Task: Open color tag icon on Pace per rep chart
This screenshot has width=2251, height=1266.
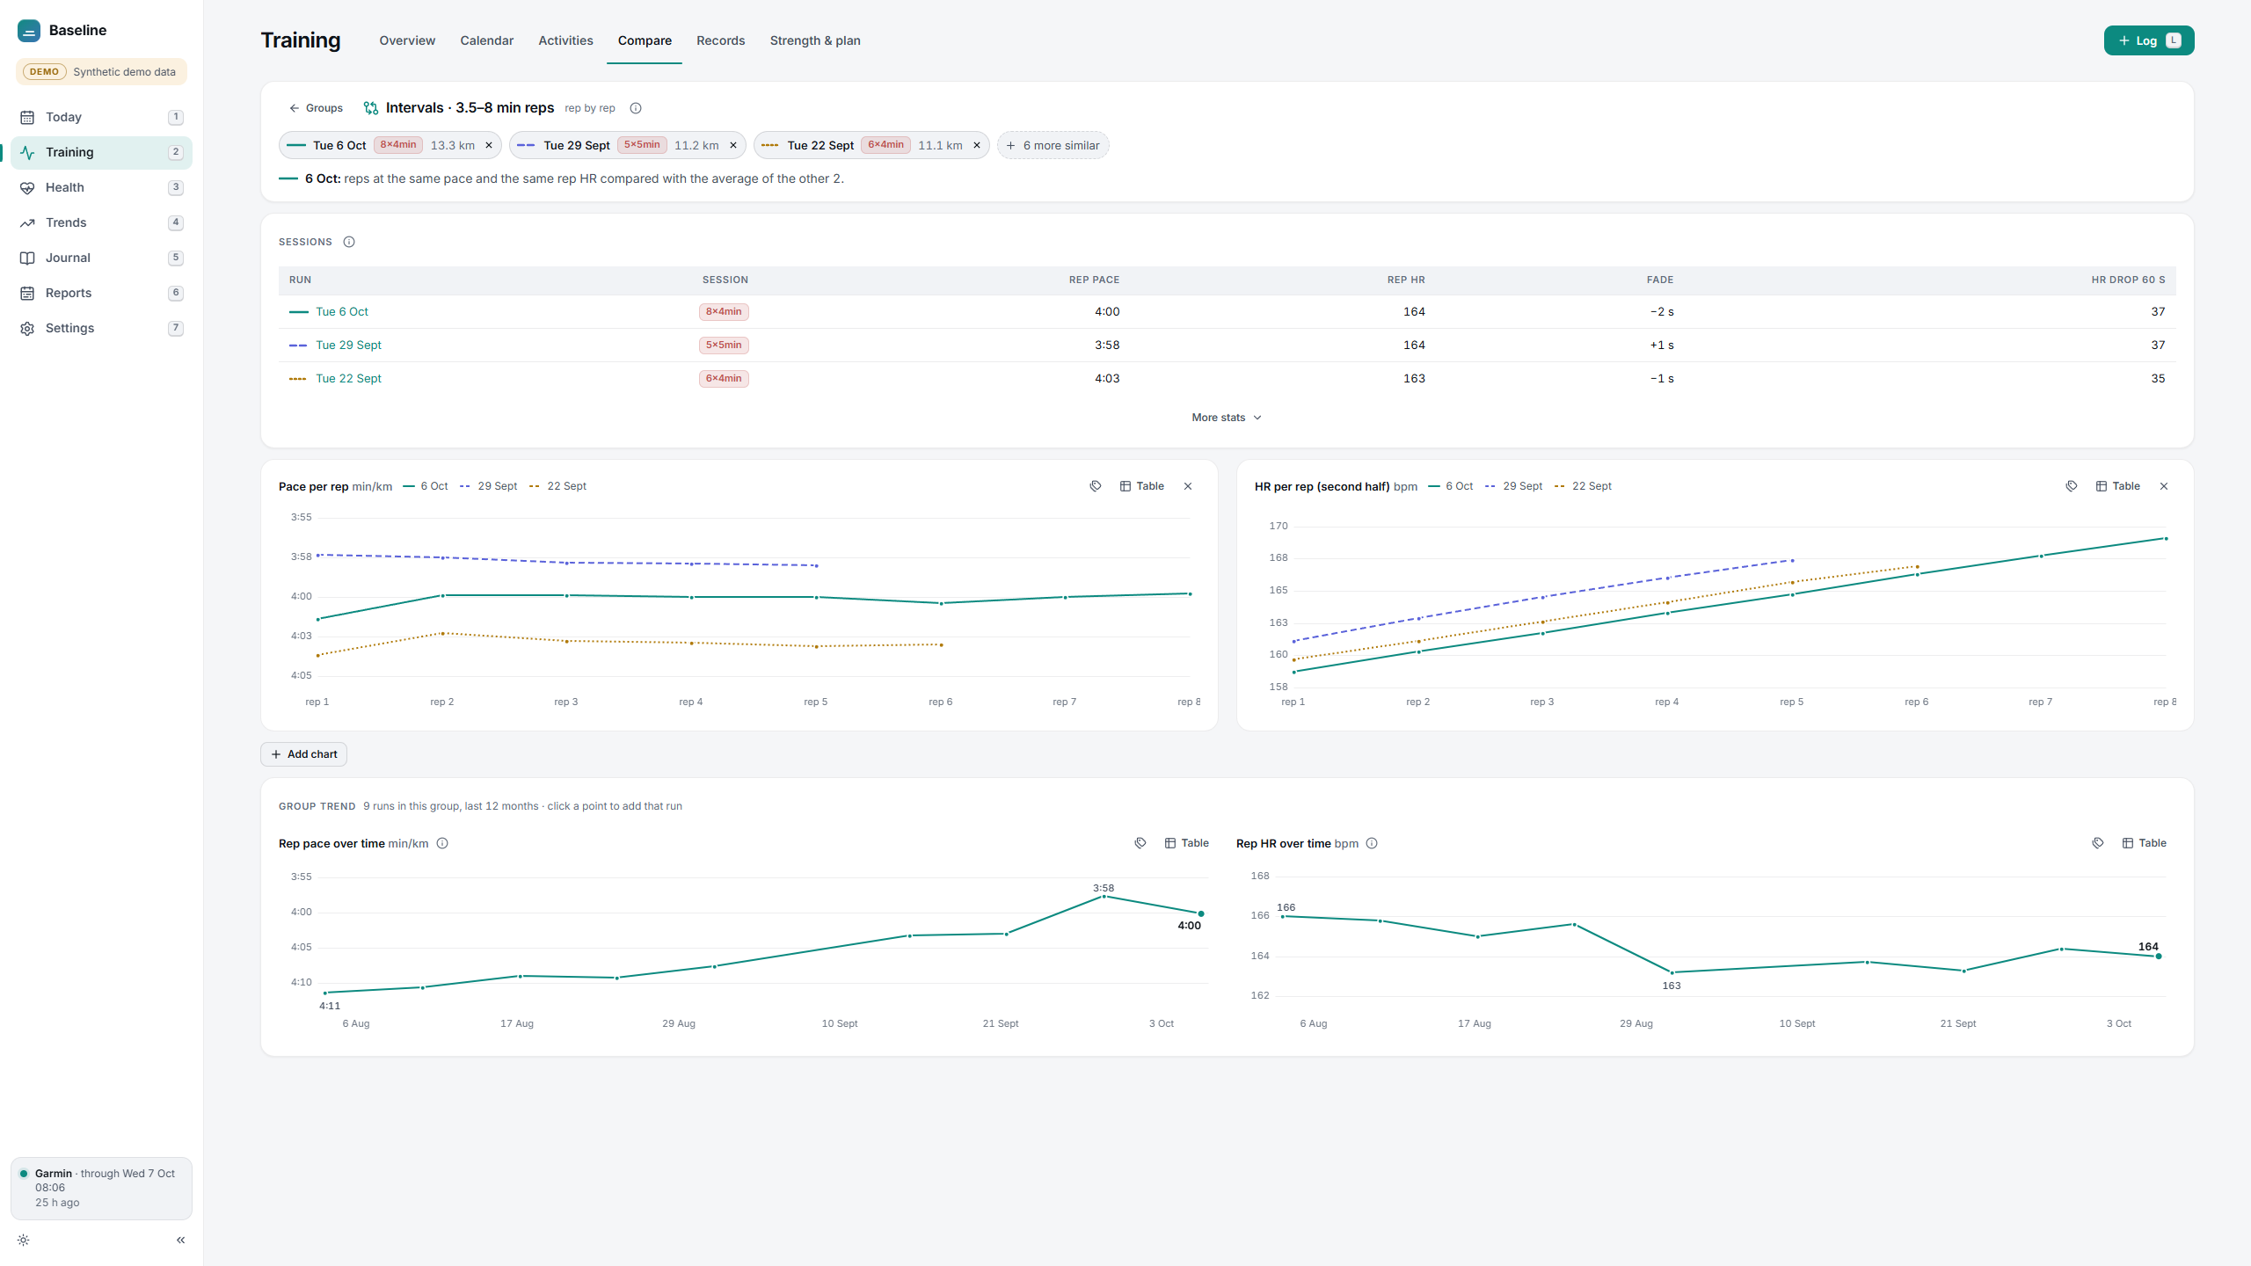Action: (1096, 486)
